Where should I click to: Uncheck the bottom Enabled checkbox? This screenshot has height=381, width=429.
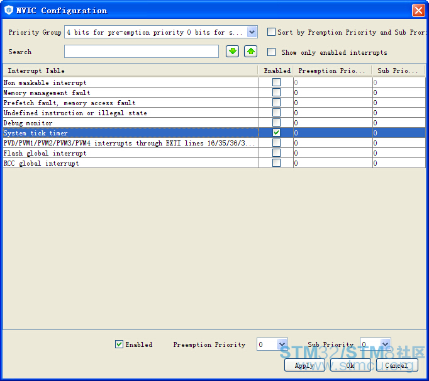pyautogui.click(x=119, y=344)
